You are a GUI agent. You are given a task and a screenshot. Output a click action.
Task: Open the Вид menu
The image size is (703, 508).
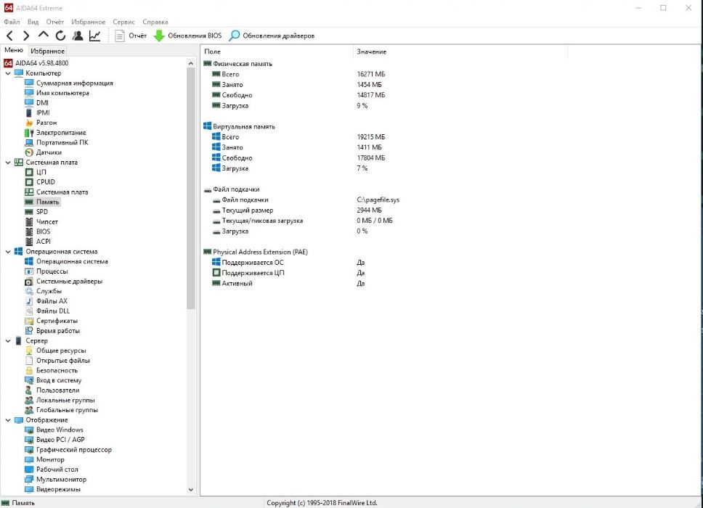[x=33, y=22]
